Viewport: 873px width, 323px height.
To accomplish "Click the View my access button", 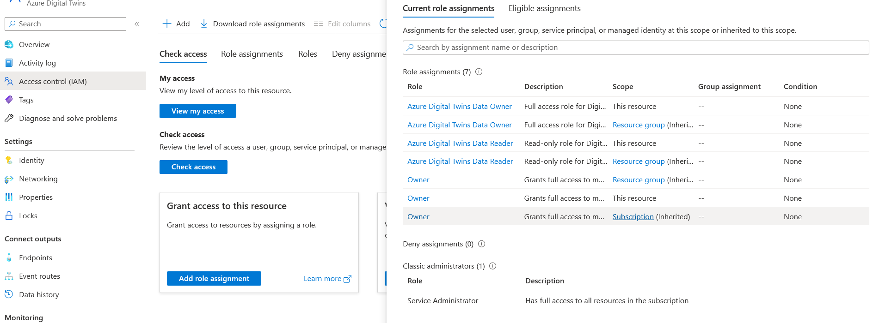I will pyautogui.click(x=197, y=111).
